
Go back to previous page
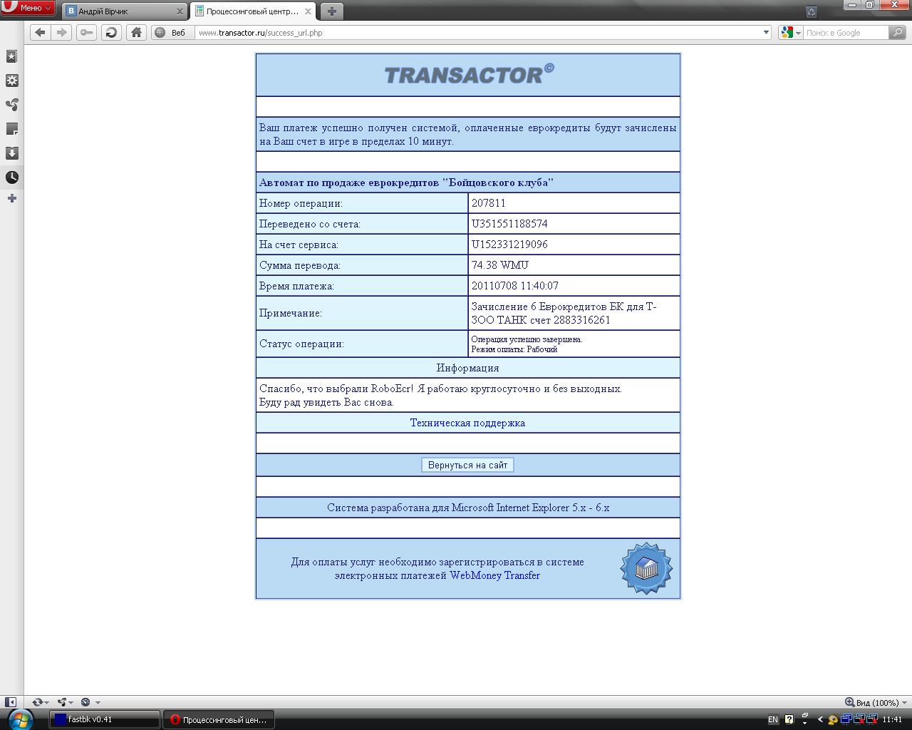[40, 32]
